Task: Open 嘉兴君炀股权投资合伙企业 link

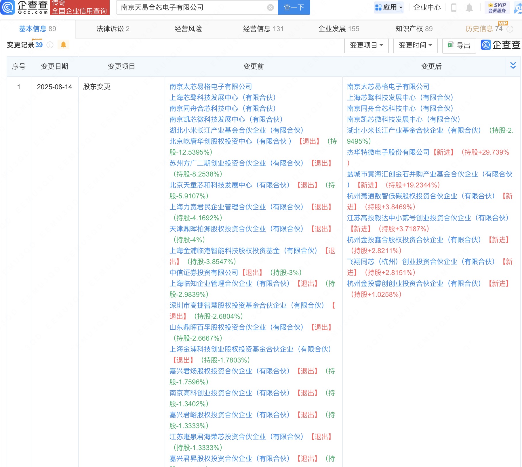Action: [x=230, y=371]
